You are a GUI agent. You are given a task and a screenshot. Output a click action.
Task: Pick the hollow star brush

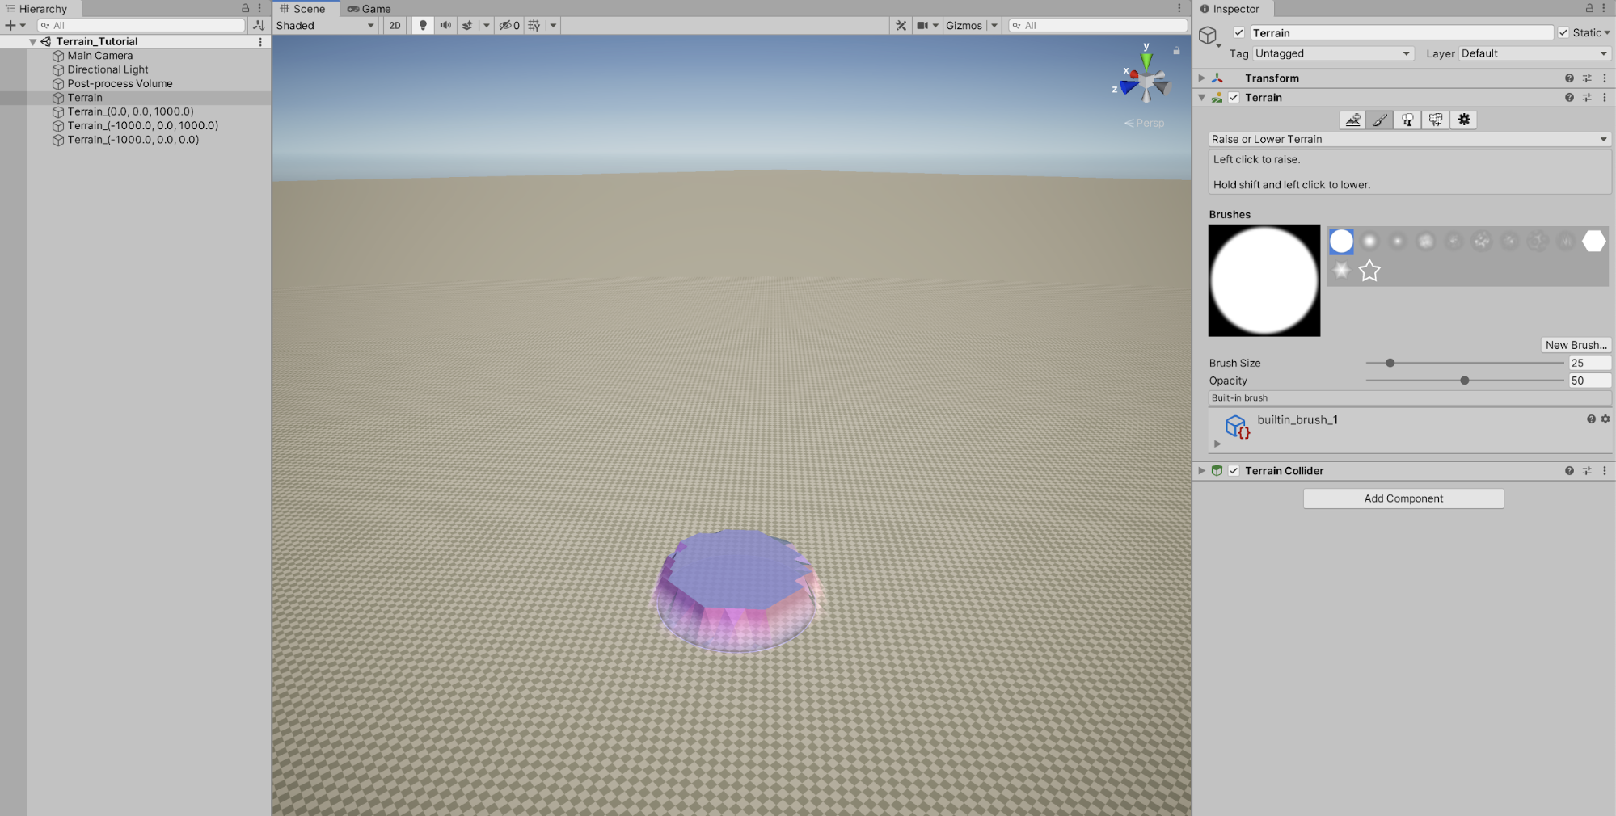pyautogui.click(x=1369, y=271)
